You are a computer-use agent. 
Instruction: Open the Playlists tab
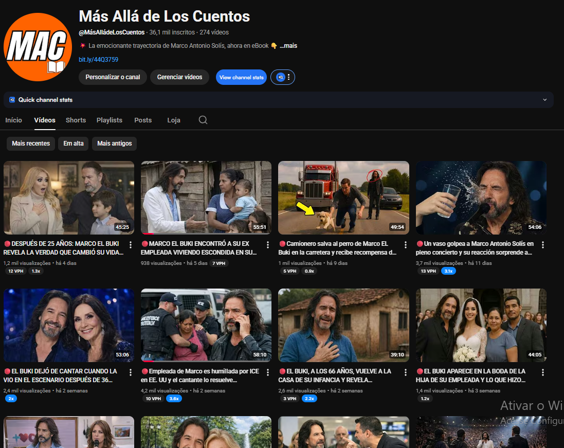(110, 120)
